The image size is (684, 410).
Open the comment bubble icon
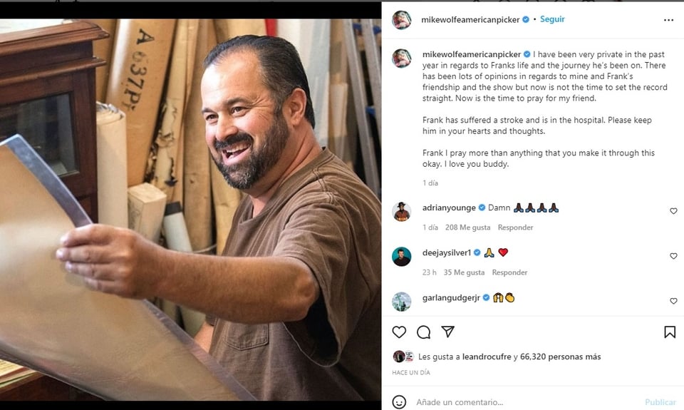point(423,332)
